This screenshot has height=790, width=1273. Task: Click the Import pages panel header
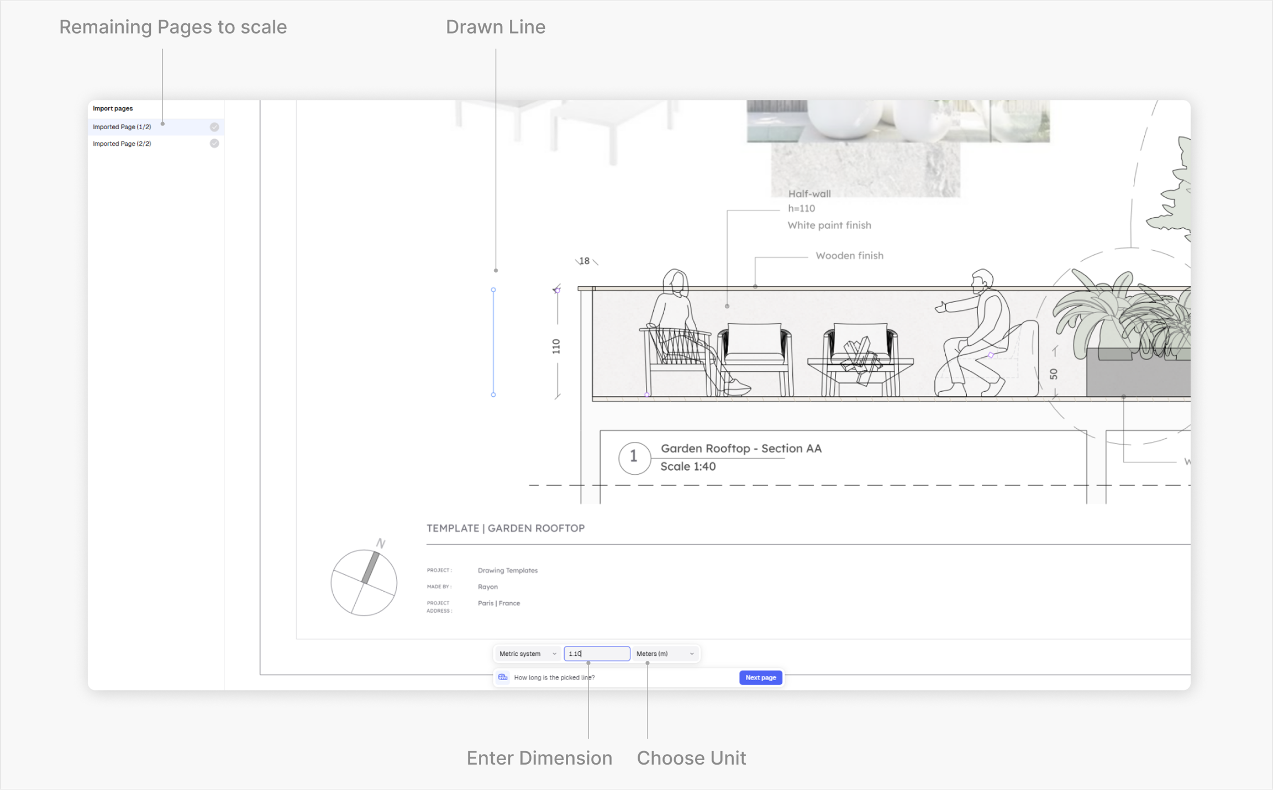[113, 108]
